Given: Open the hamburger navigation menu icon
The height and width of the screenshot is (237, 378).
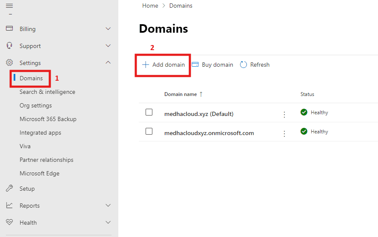Looking at the screenshot, I should coord(9,6).
